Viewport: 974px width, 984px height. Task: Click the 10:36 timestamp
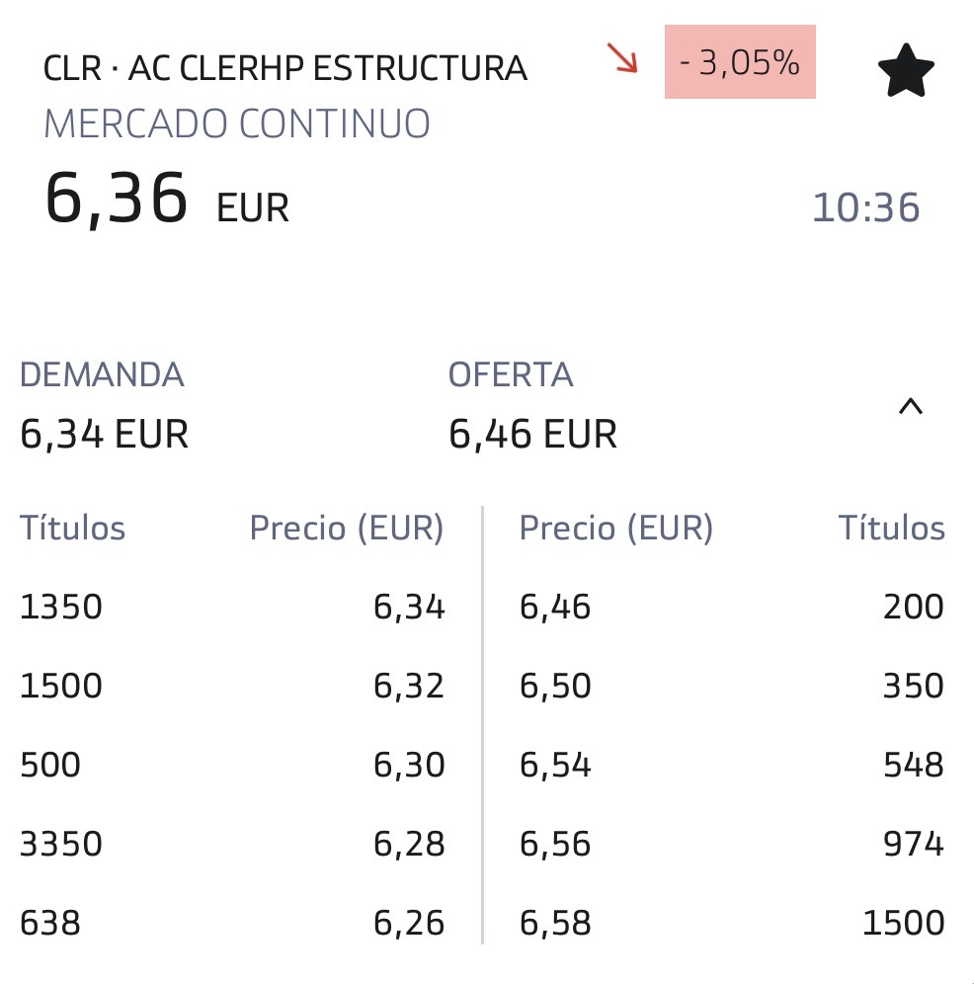(865, 208)
